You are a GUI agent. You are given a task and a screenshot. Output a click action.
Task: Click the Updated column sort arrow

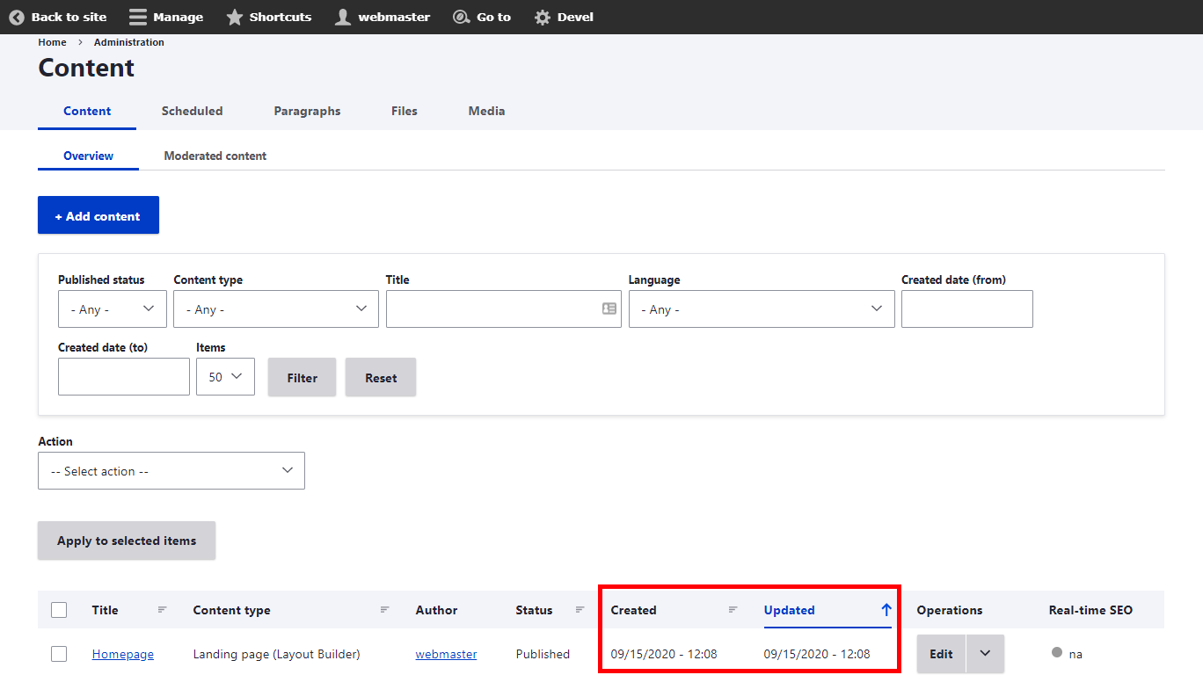pos(886,610)
